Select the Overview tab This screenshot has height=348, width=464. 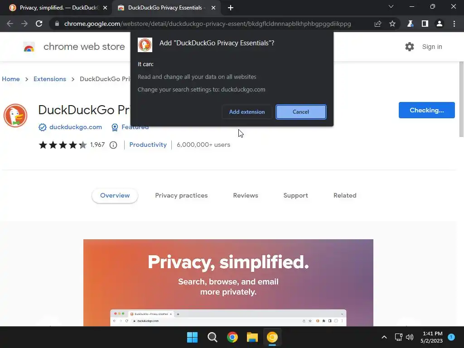tap(115, 196)
